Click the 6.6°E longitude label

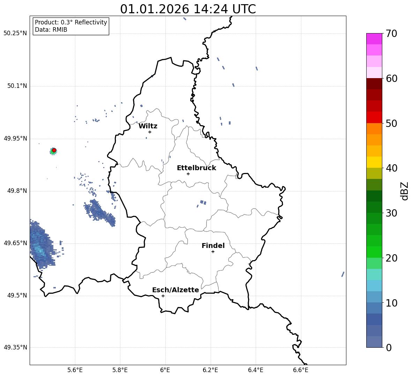(301, 370)
